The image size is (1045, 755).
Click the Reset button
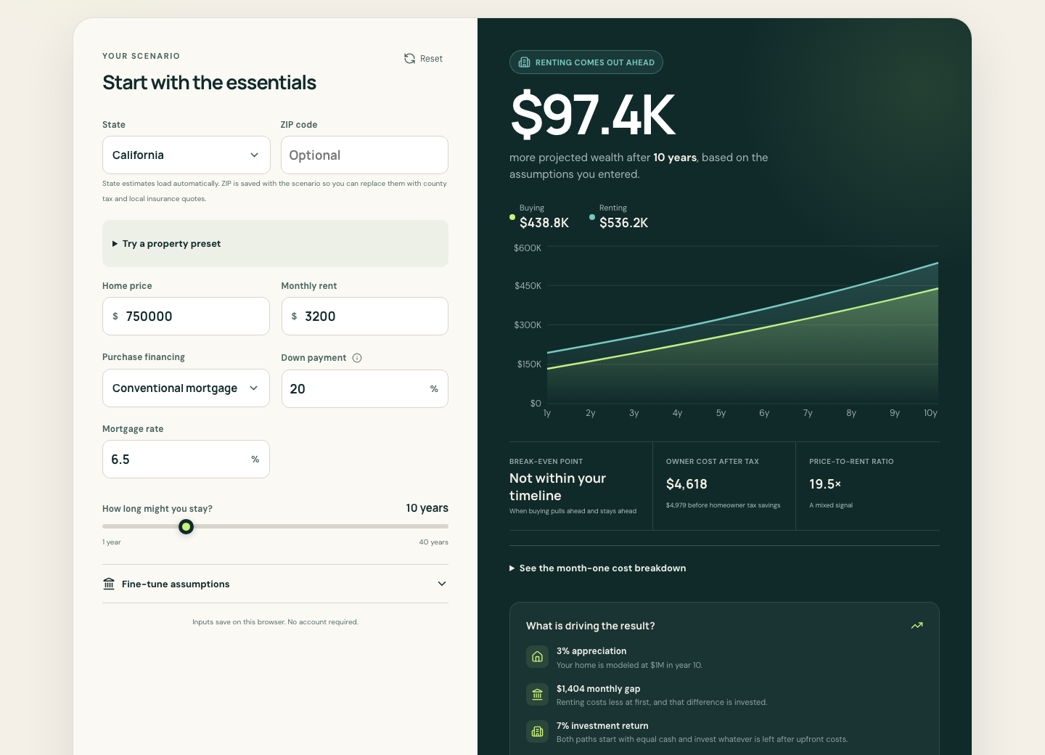[x=423, y=59]
